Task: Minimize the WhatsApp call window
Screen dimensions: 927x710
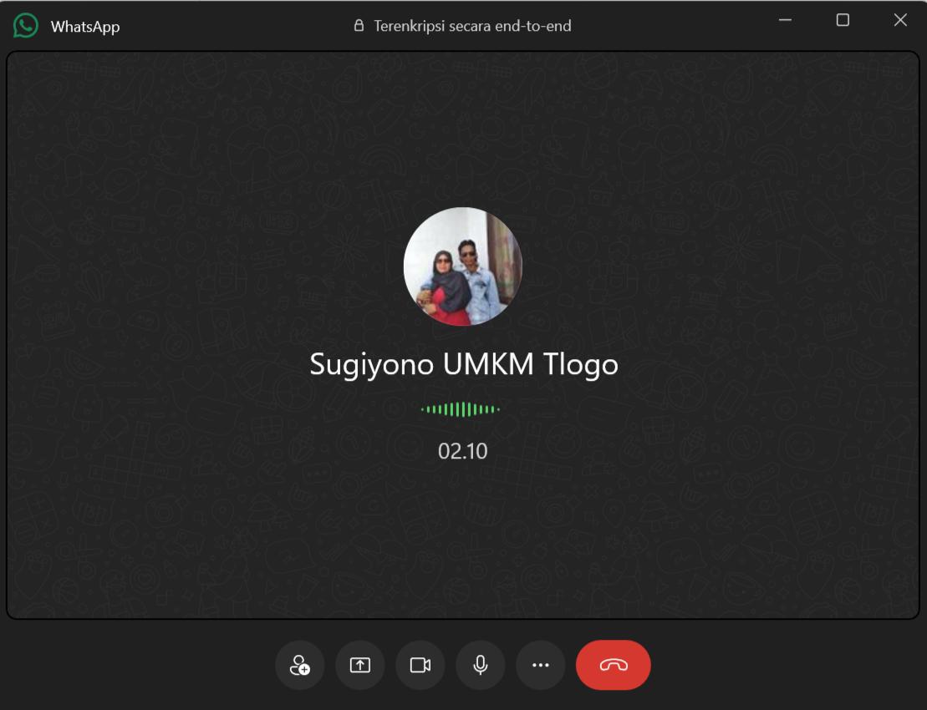Action: [785, 20]
